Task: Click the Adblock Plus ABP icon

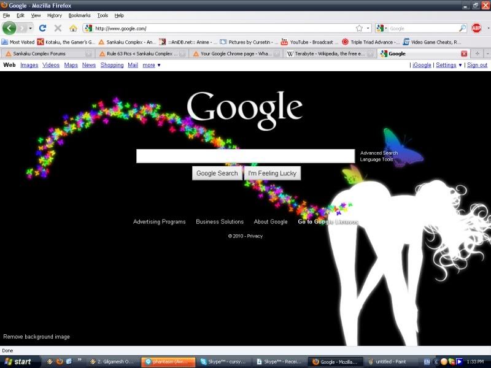Action: point(476,28)
